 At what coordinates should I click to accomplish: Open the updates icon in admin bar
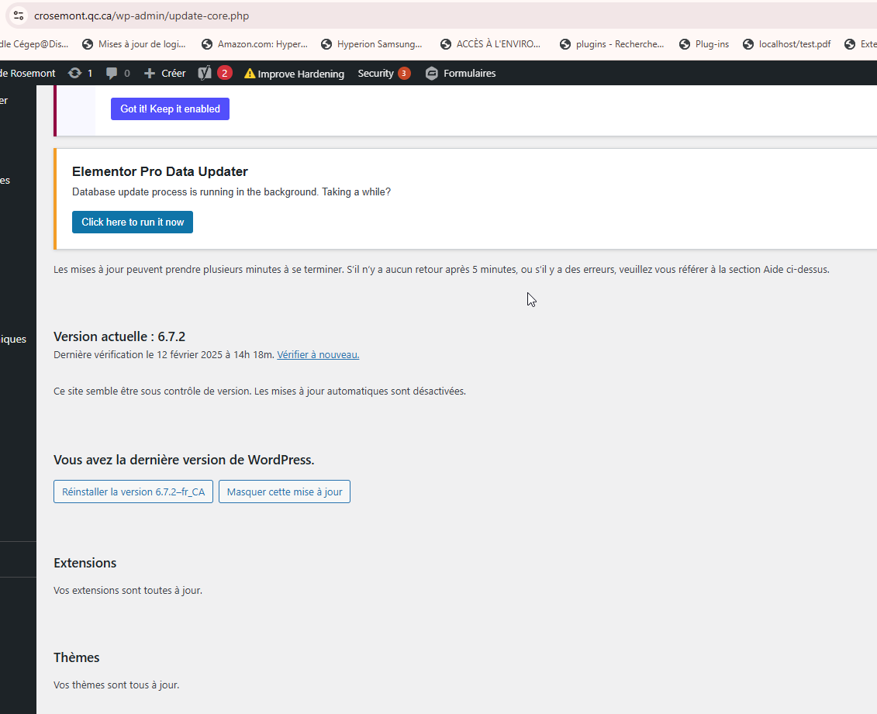[x=74, y=74]
